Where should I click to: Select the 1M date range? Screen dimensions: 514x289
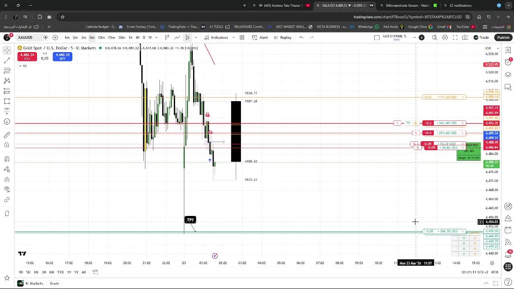(x=36, y=272)
